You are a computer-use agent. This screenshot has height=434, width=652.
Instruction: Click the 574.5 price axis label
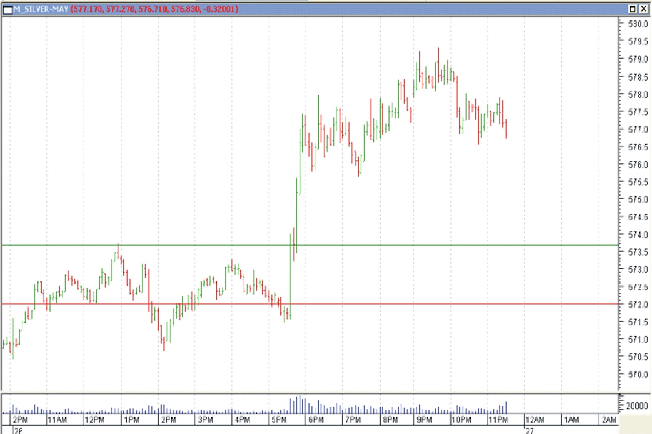tap(638, 217)
